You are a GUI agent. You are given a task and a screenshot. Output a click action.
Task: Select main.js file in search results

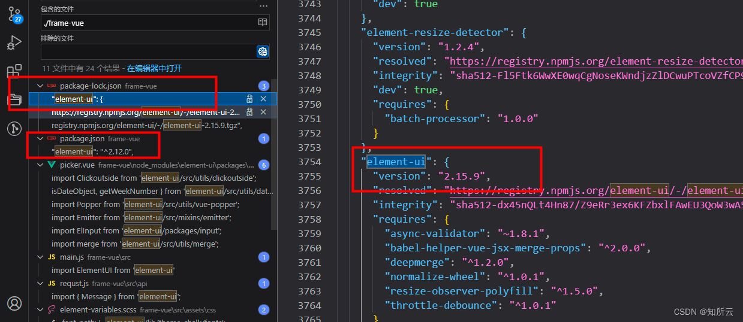tap(72, 257)
